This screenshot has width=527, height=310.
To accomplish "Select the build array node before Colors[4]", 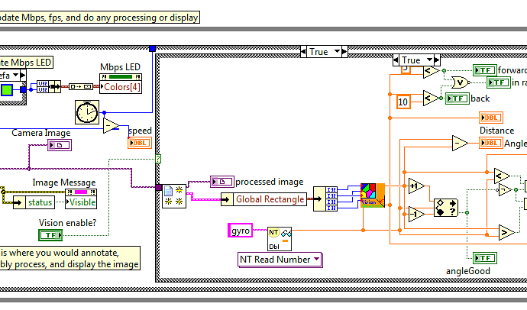I will coord(81,86).
